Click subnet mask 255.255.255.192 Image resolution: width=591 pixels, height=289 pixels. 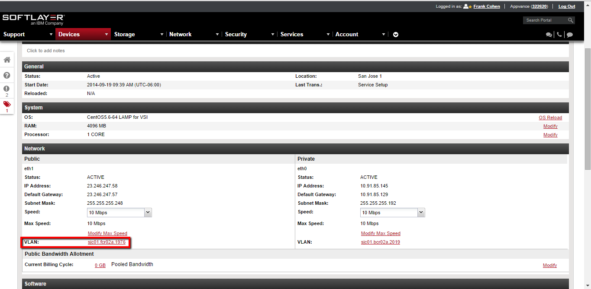378,203
